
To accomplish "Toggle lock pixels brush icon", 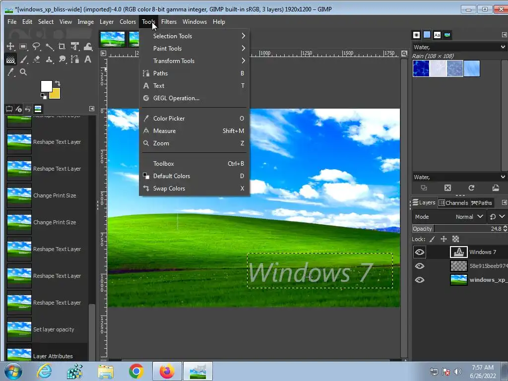I will [432, 239].
